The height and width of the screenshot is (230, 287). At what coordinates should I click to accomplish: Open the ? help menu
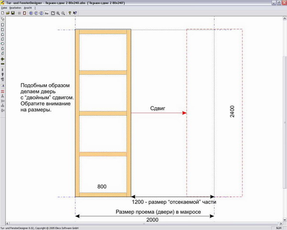pyautogui.click(x=35, y=8)
